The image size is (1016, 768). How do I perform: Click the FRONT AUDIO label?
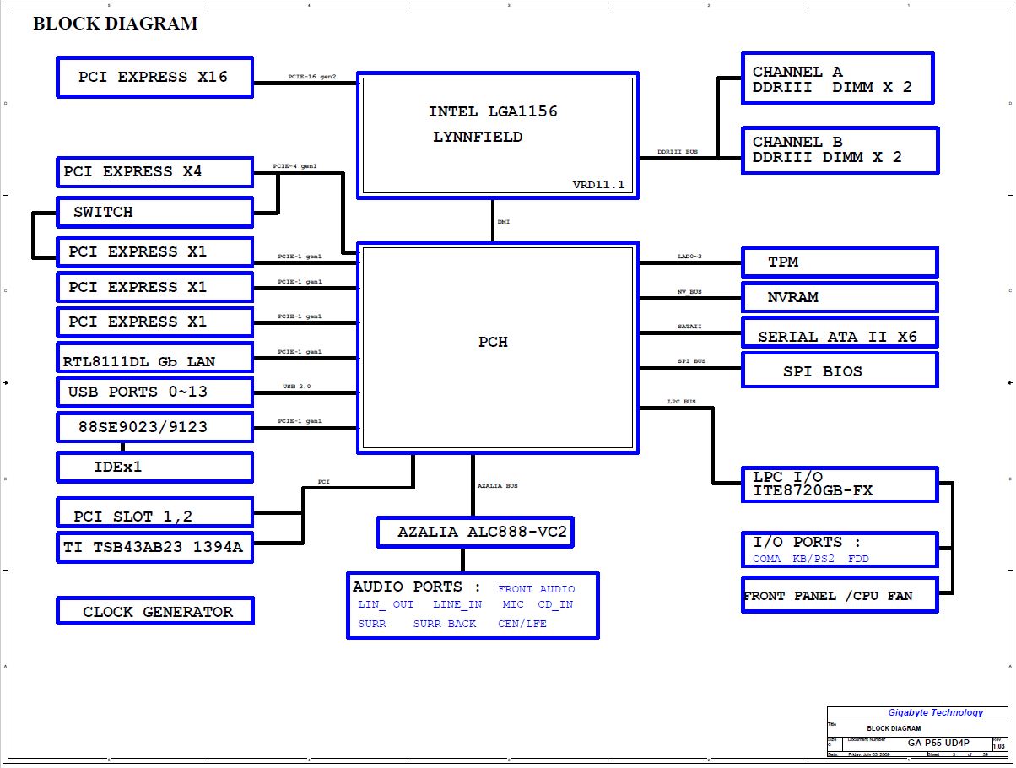tap(537, 589)
